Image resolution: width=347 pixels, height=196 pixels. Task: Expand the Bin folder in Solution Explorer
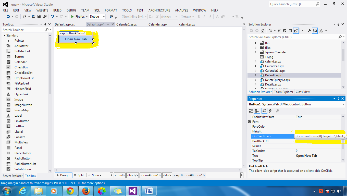(256, 43)
